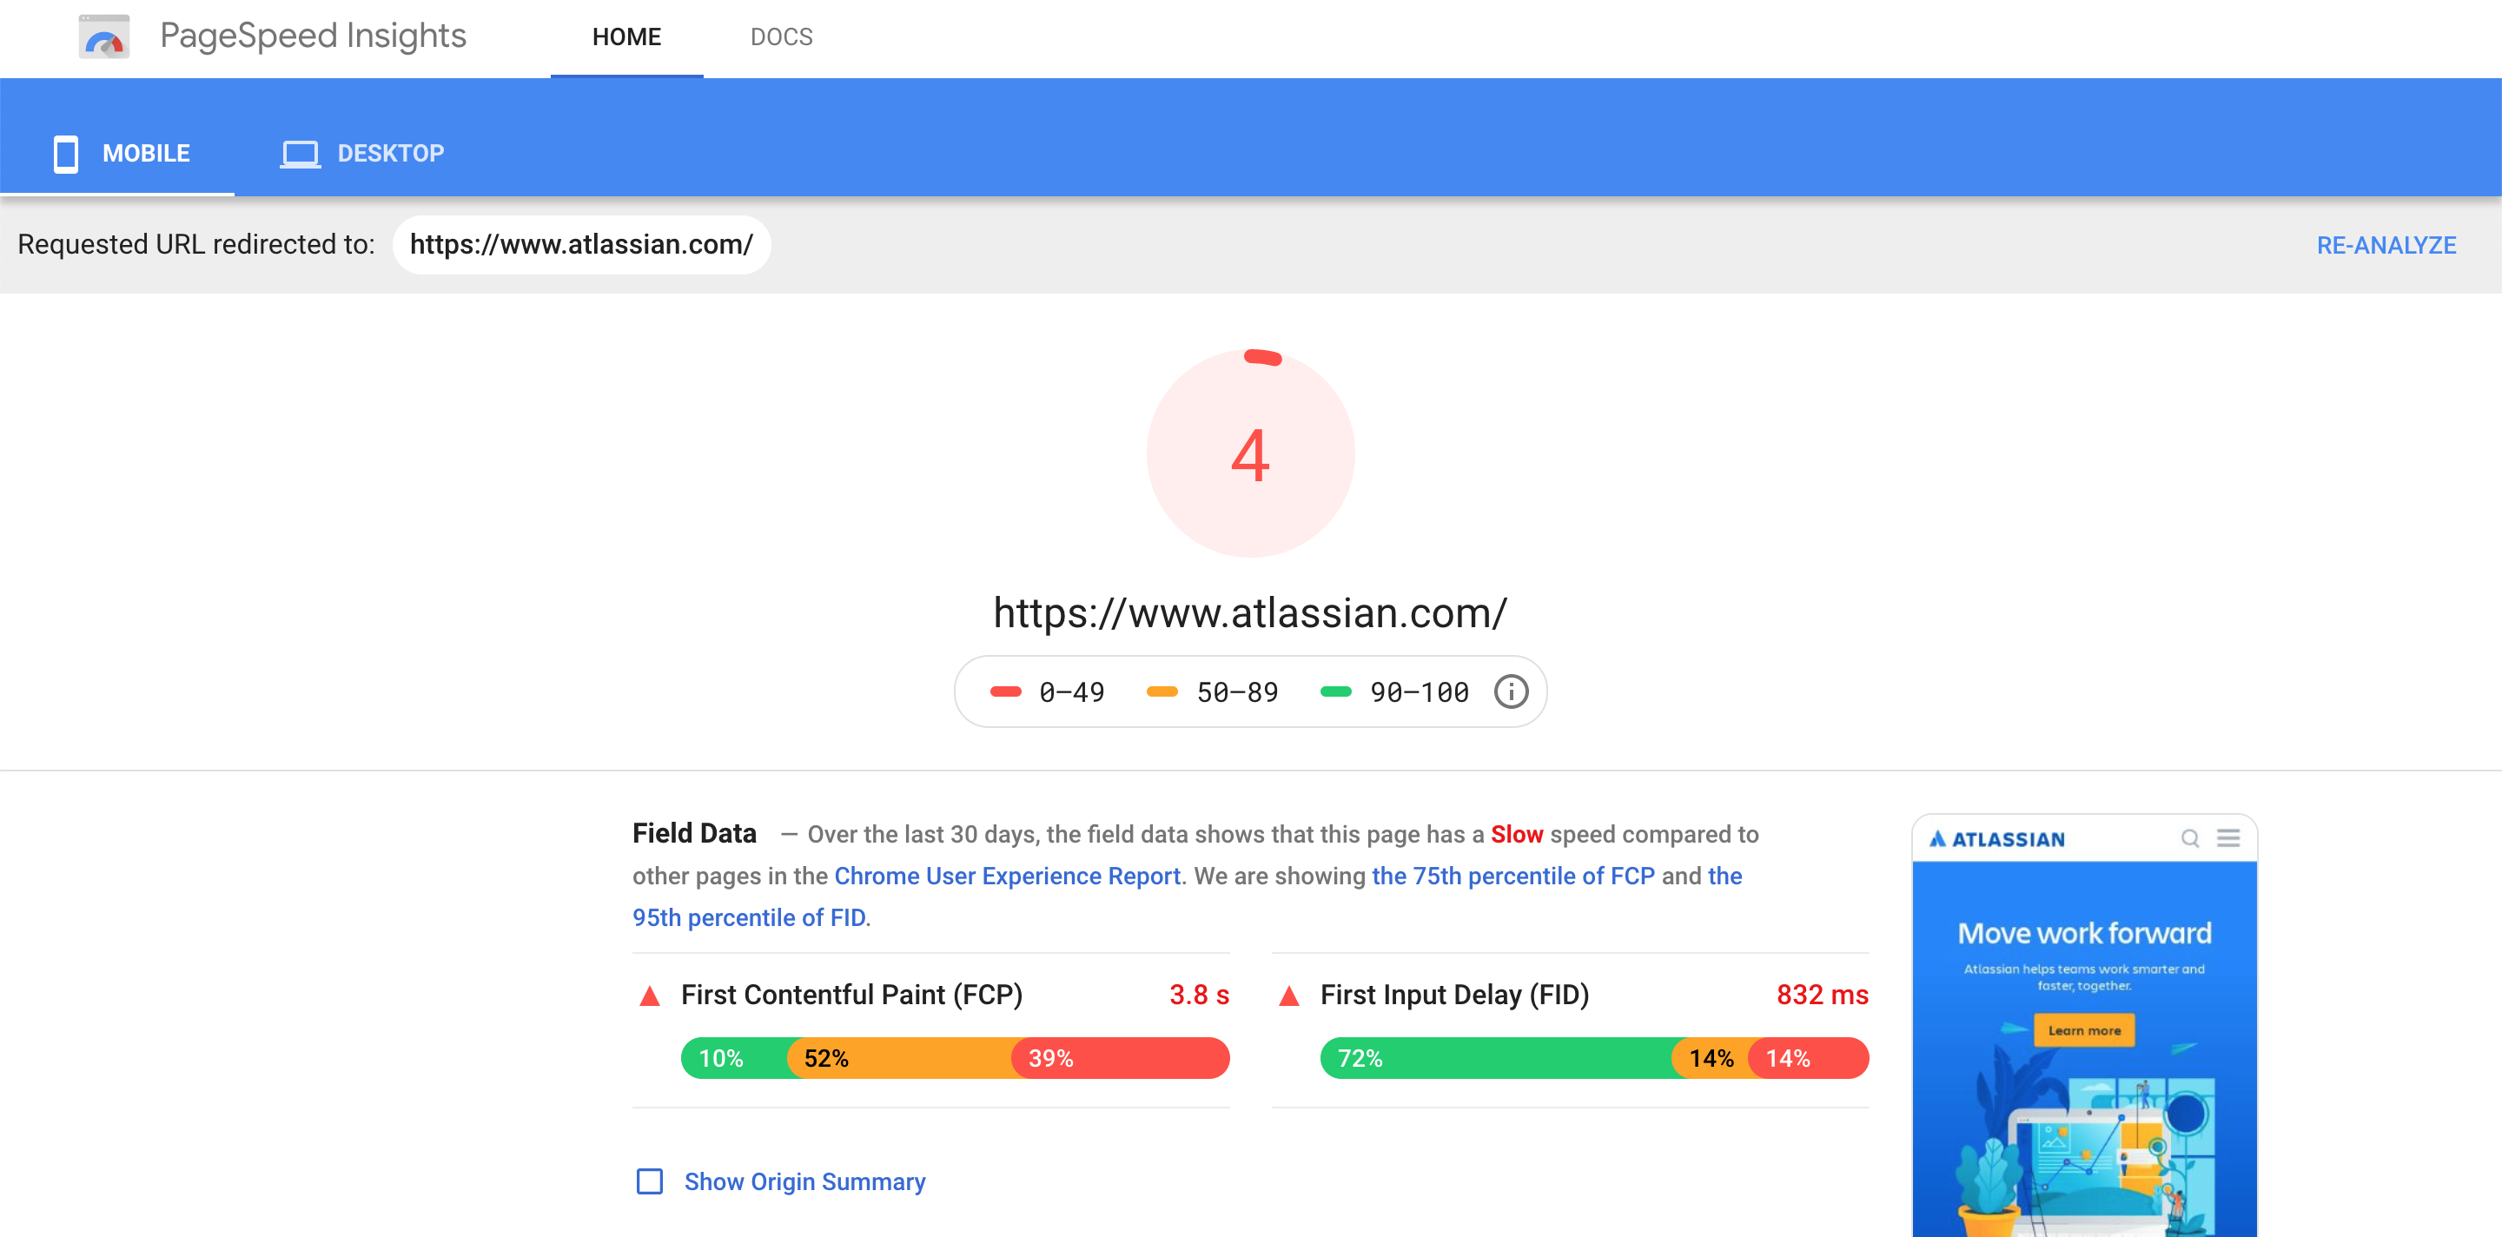Click the RE-ANALYZE button
Image resolution: width=2502 pixels, height=1237 pixels.
coord(2386,245)
